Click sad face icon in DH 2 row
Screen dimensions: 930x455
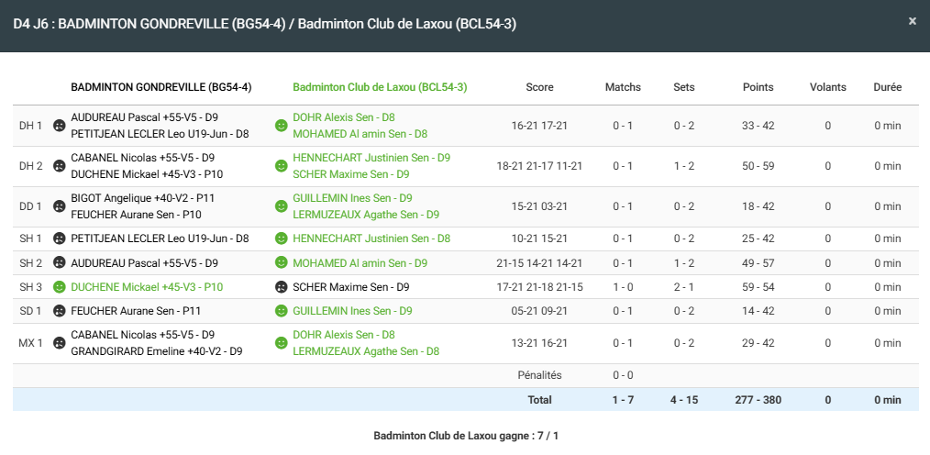coord(60,166)
